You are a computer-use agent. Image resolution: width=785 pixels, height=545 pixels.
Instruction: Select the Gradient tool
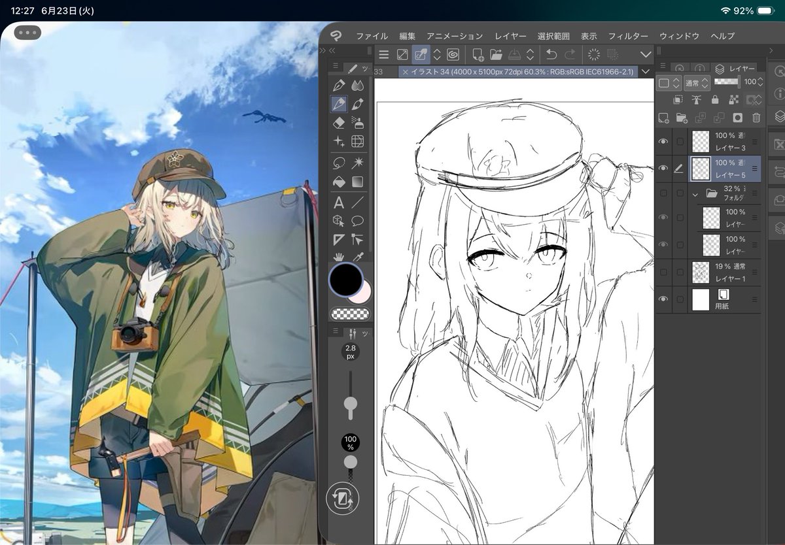357,182
